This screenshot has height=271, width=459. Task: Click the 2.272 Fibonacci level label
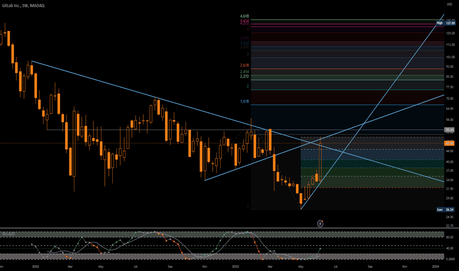244,76
